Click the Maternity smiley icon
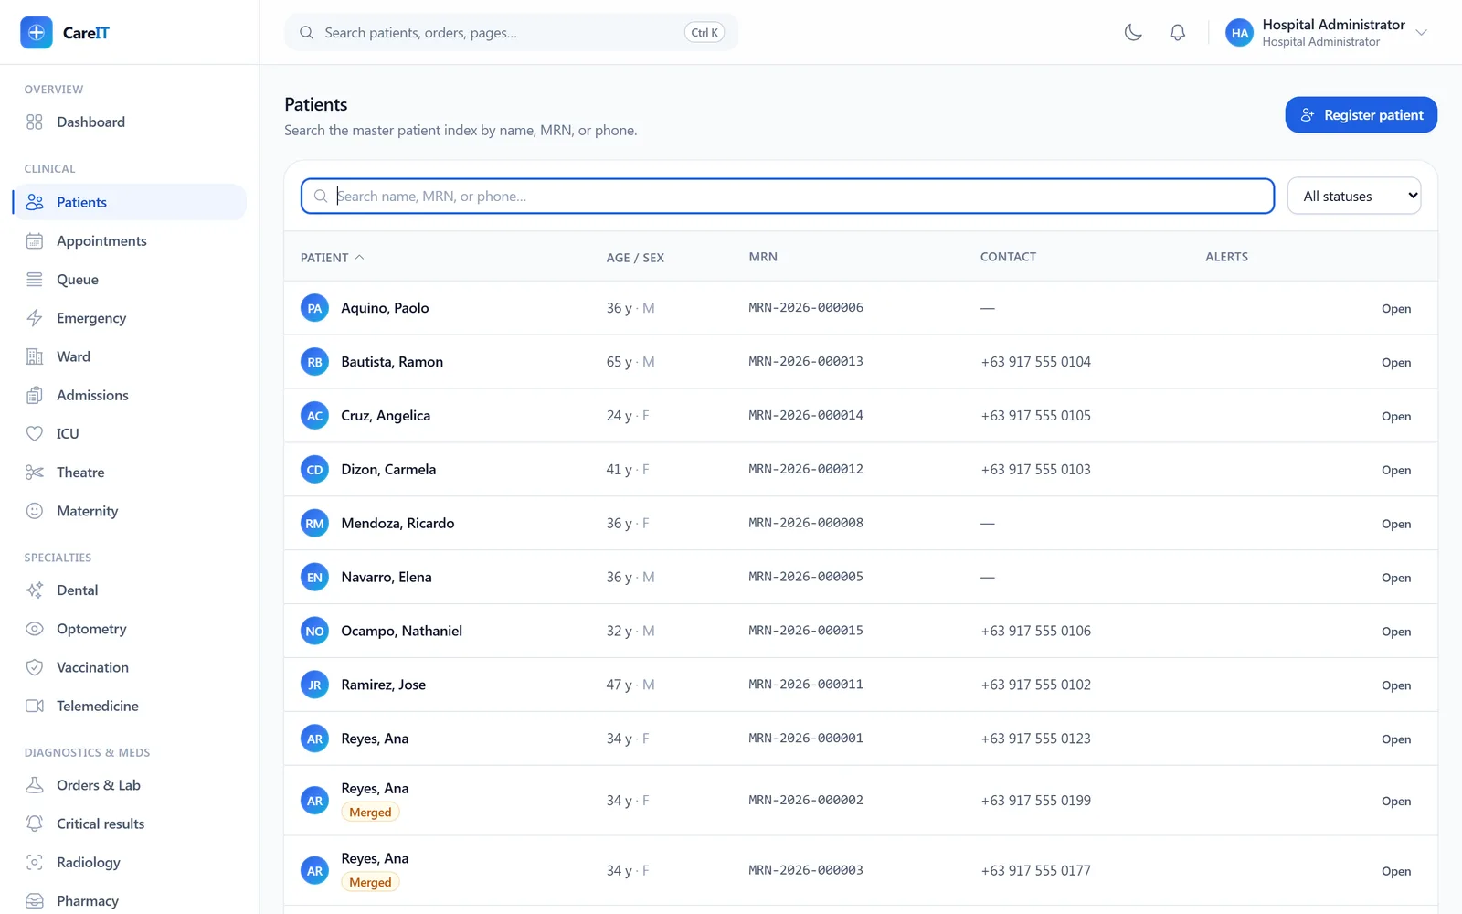The image size is (1462, 914). [x=35, y=511]
